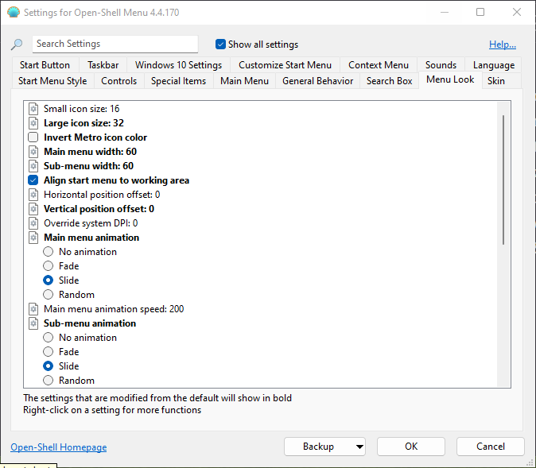Select Slide for Main menu animation

(x=49, y=280)
